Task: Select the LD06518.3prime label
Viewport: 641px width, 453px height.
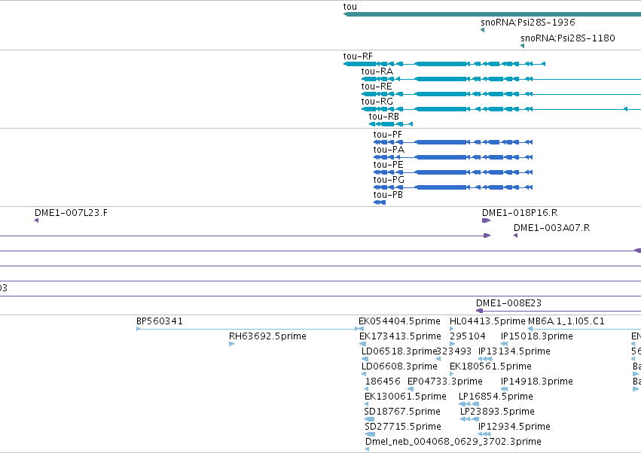Action: click(x=399, y=351)
